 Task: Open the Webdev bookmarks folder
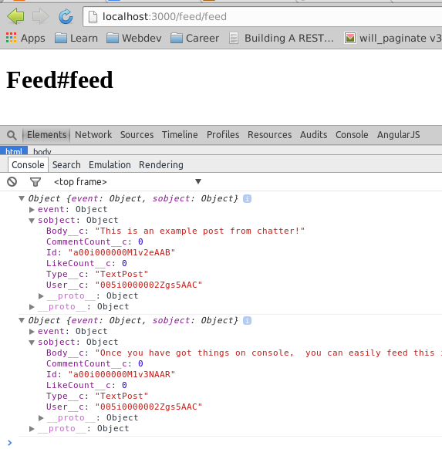tap(134, 38)
